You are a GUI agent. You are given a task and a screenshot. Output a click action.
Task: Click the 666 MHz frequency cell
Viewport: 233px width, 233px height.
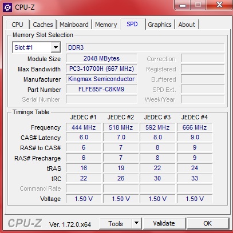(195, 127)
